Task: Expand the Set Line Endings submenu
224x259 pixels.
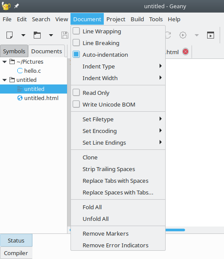Action: 118,143
